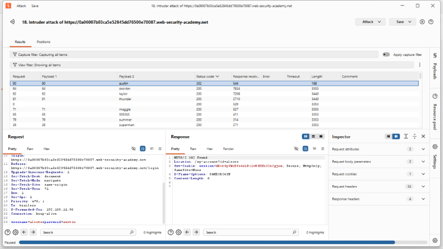
Task: Switch to the Positions tab
Action: [44, 42]
